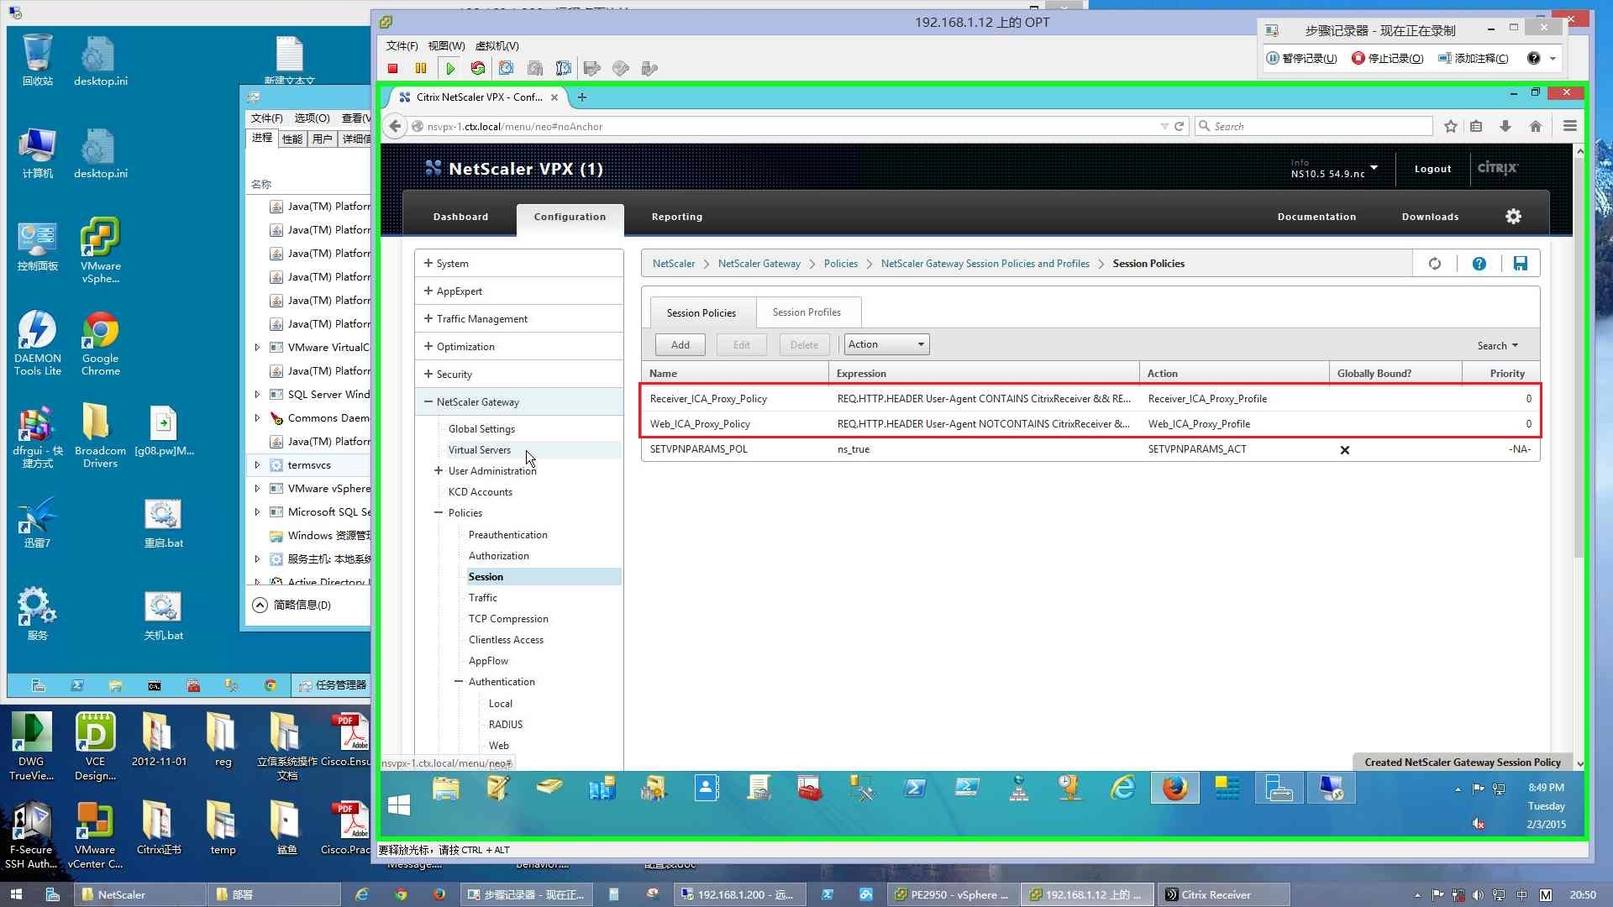Open the Session Profiles tab
1613x907 pixels.
[x=806, y=312]
